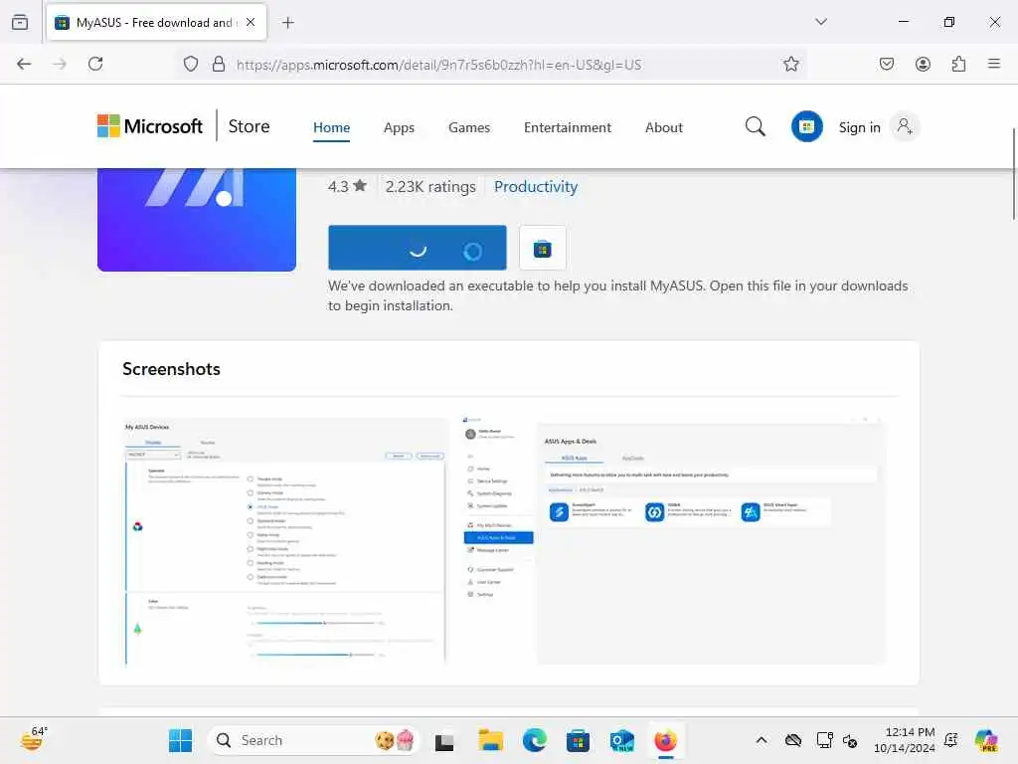Image resolution: width=1018 pixels, height=764 pixels.
Task: Select the MyASUS - Free download tab
Action: (x=156, y=22)
